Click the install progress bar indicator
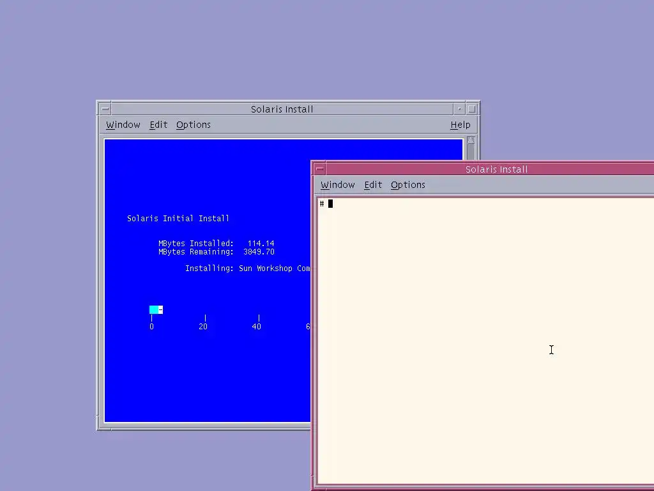The width and height of the screenshot is (654, 491). 156,310
